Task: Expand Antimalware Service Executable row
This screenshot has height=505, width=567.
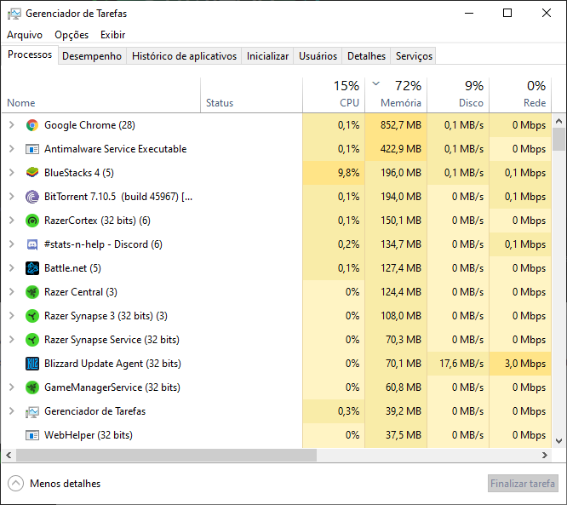Action: coord(12,149)
